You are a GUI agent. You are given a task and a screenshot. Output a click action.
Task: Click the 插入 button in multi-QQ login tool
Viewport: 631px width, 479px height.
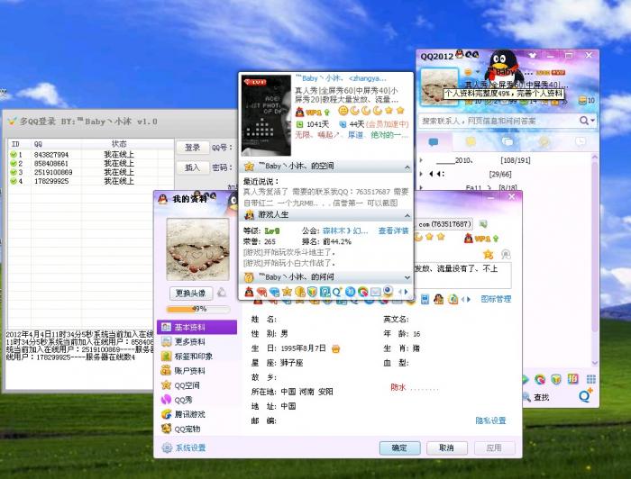(x=192, y=167)
